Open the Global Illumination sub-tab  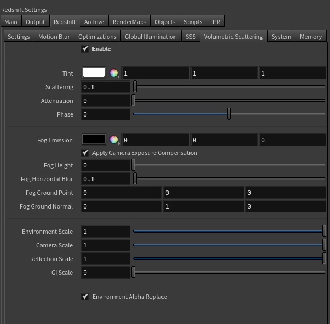[x=150, y=37]
